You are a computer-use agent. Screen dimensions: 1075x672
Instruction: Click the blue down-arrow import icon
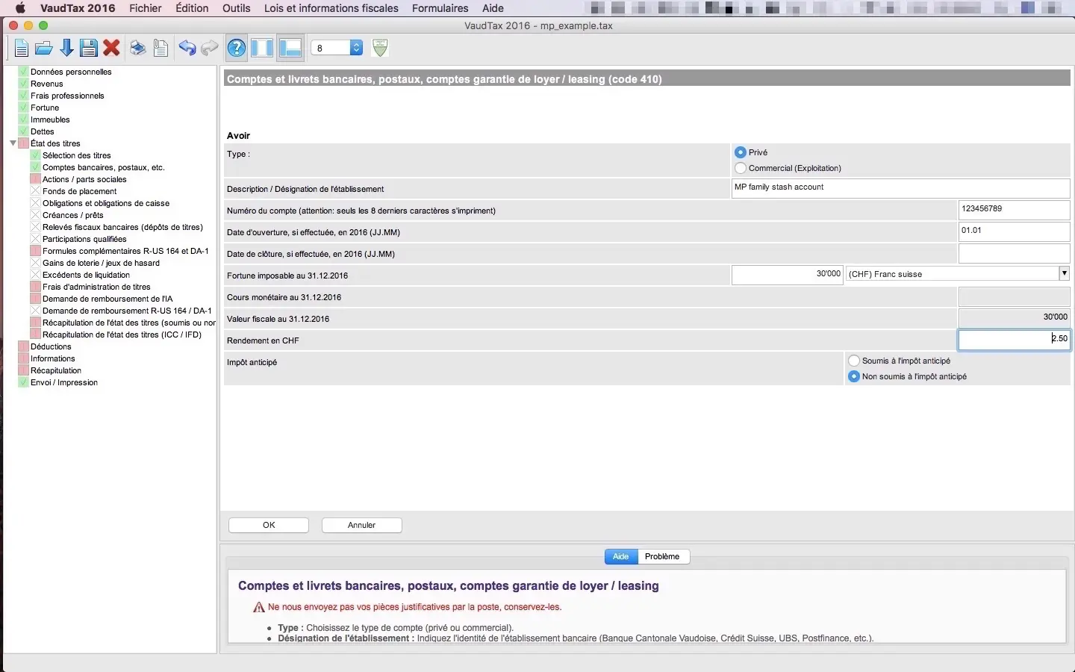[66, 49]
